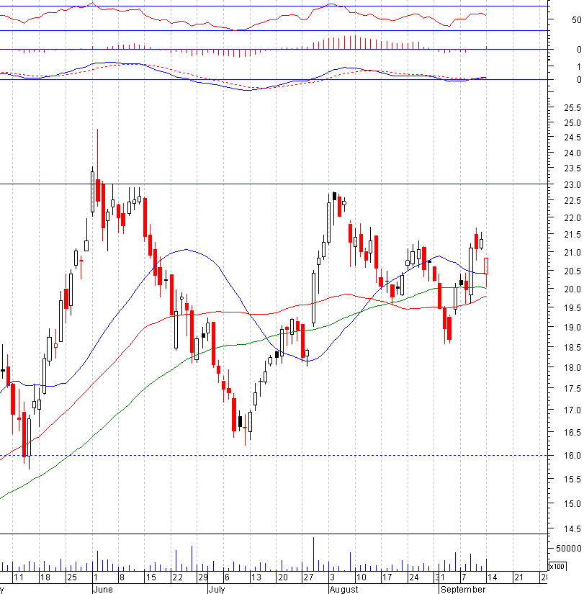Screen dimensions: 584x594
Task: Click the 17.5 price axis label
Action: 572,389
